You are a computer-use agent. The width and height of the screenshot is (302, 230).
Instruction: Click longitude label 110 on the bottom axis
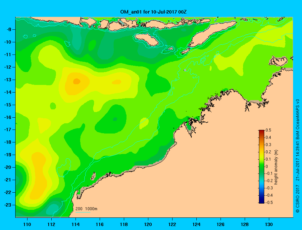27,224
